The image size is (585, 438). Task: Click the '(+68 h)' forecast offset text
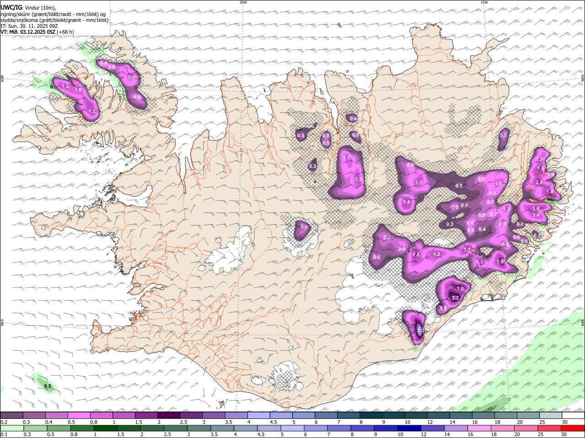(65, 32)
